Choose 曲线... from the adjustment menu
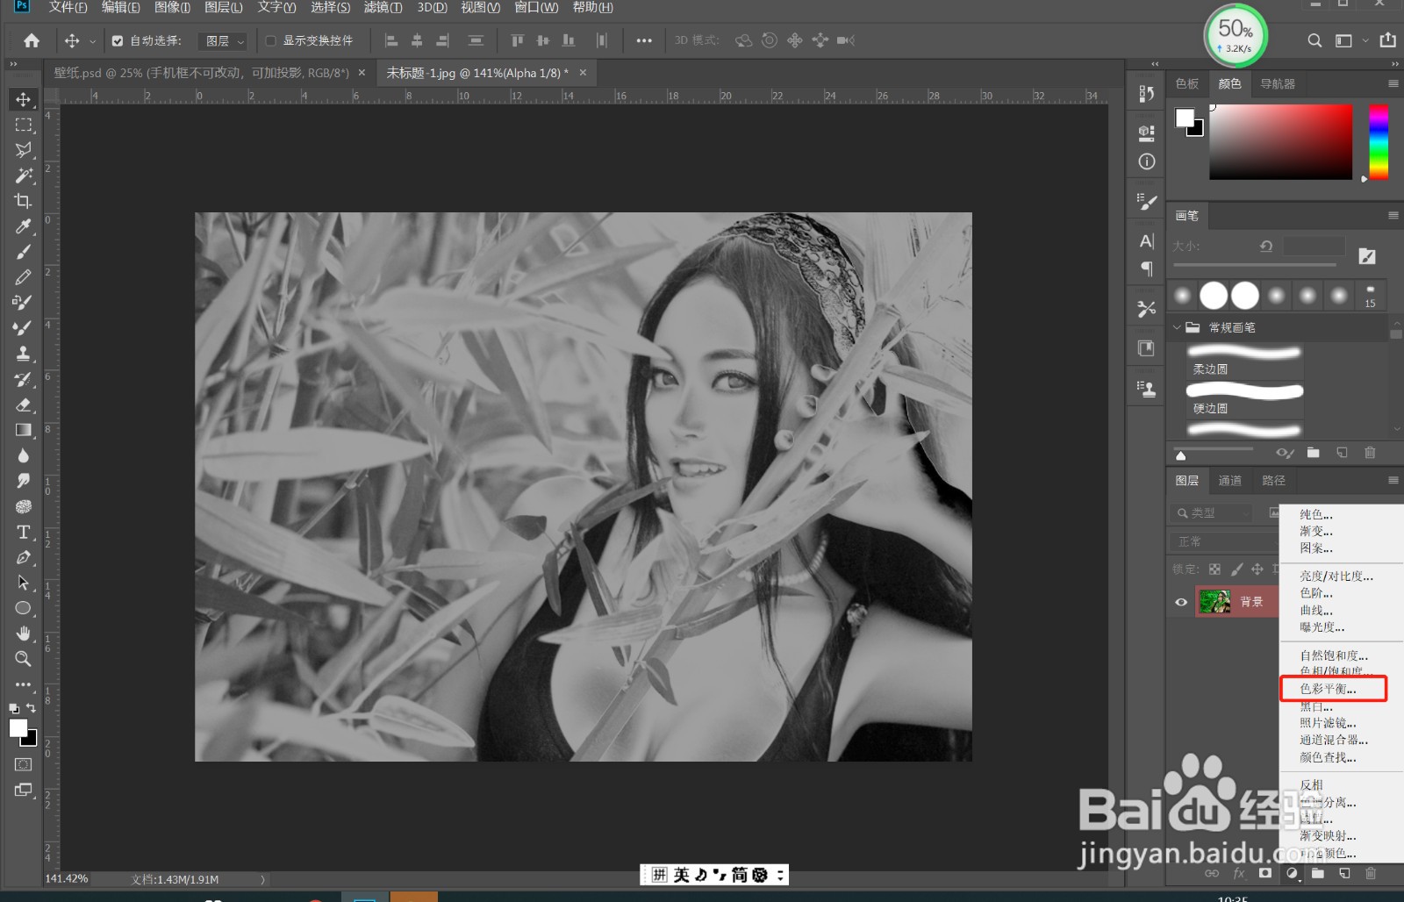Viewport: 1404px width, 902px height. pyautogui.click(x=1316, y=611)
